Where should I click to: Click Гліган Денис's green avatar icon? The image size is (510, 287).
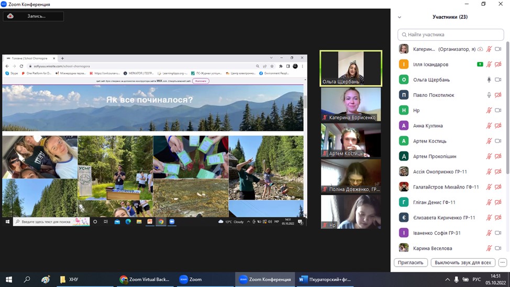[404, 202]
